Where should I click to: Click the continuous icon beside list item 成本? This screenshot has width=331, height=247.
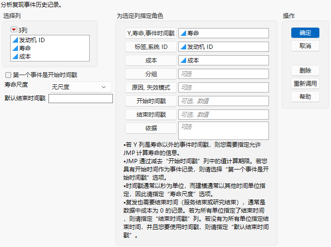point(15,56)
